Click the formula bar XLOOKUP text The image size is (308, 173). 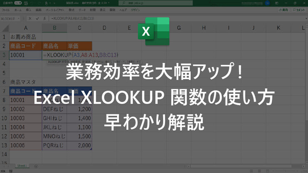pos(72,18)
